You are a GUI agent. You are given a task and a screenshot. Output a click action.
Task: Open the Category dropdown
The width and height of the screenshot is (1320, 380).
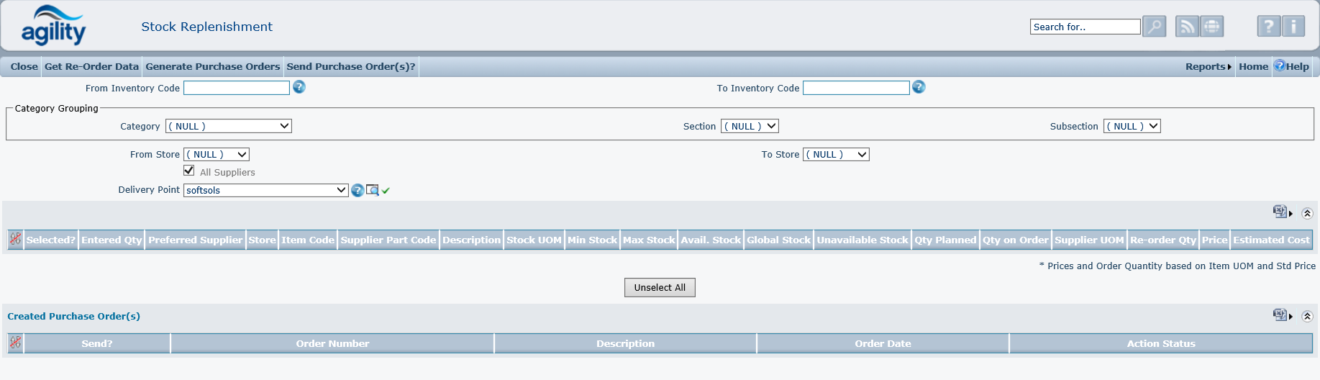(228, 126)
